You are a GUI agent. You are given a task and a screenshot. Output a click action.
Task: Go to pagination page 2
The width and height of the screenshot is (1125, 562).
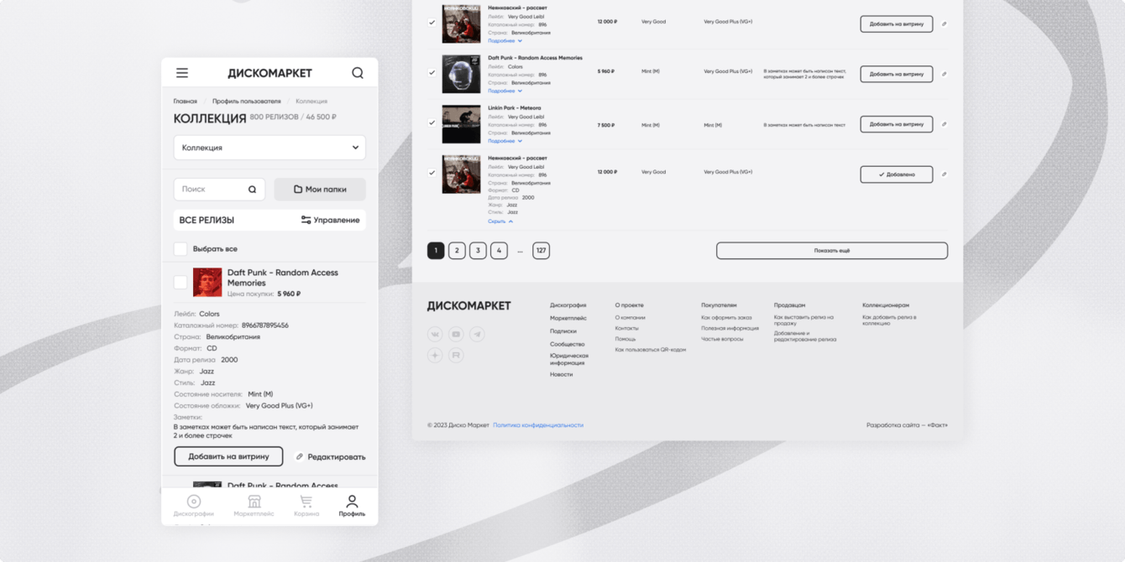[457, 251]
